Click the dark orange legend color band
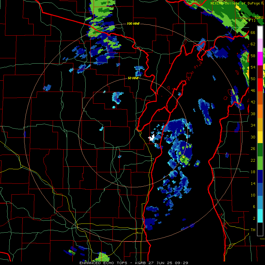The image size is (265, 265). click(260, 98)
